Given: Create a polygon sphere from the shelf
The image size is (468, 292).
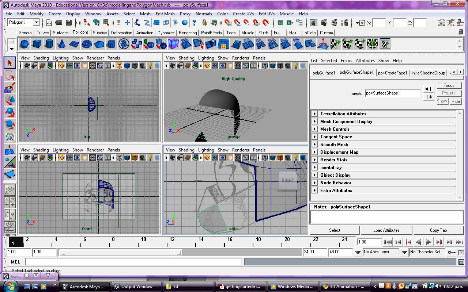Looking at the screenshot, I should 24,44.
